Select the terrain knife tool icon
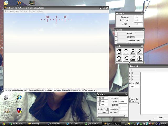 [126, 58]
